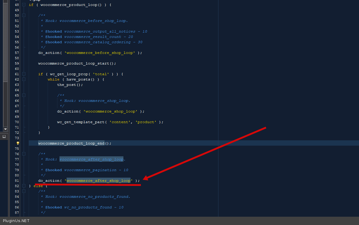The height and width of the screenshot is (225, 359).
Task: Click the scroll down arrow of the left panel
Action: 5,129
